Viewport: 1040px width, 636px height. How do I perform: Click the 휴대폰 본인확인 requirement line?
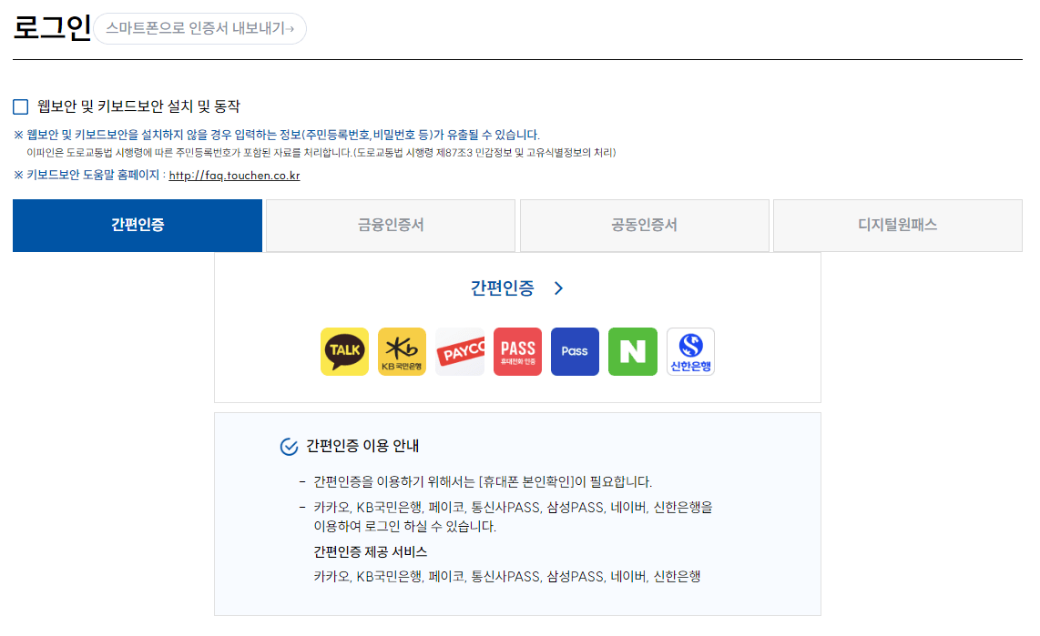483,481
